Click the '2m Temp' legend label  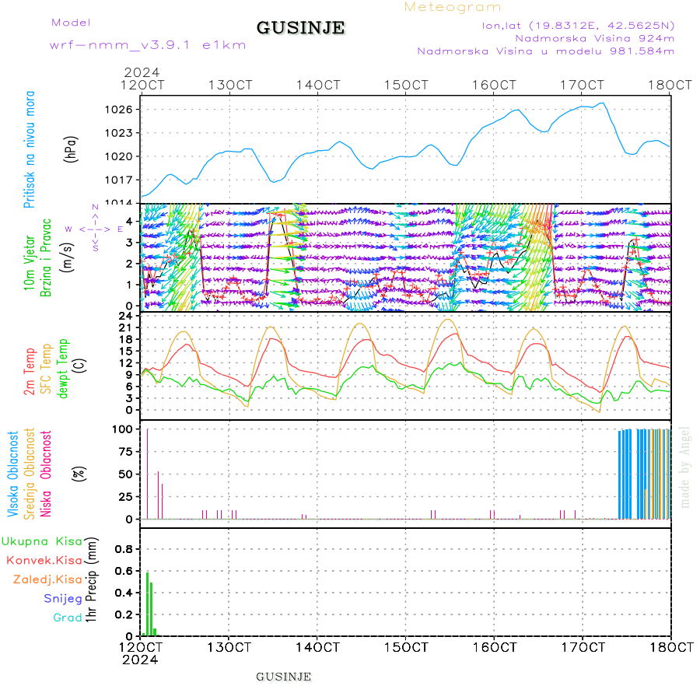[29, 372]
